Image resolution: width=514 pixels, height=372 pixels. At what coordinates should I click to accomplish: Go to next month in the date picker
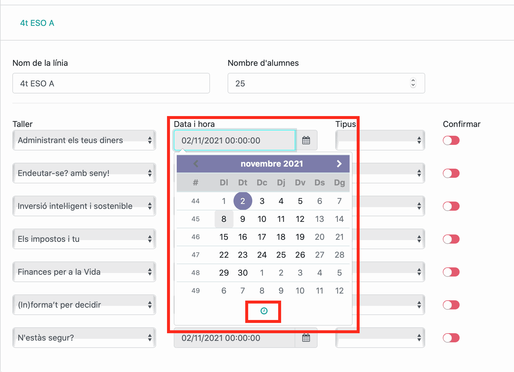(x=339, y=164)
